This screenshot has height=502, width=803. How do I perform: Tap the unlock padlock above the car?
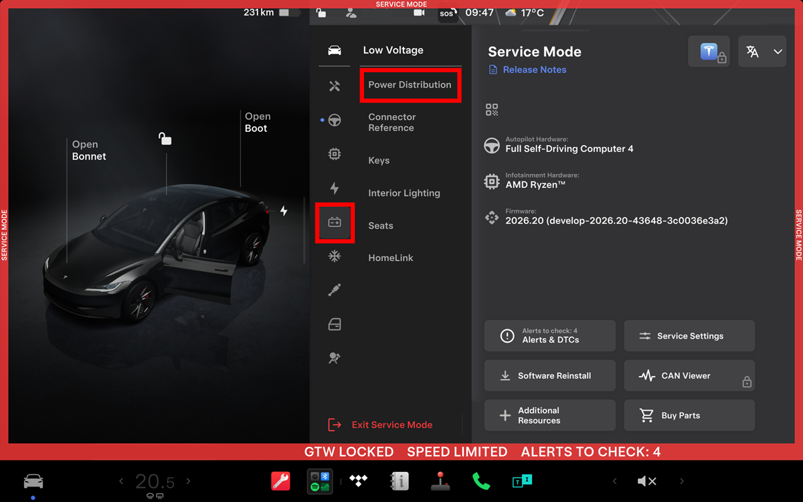[165, 139]
